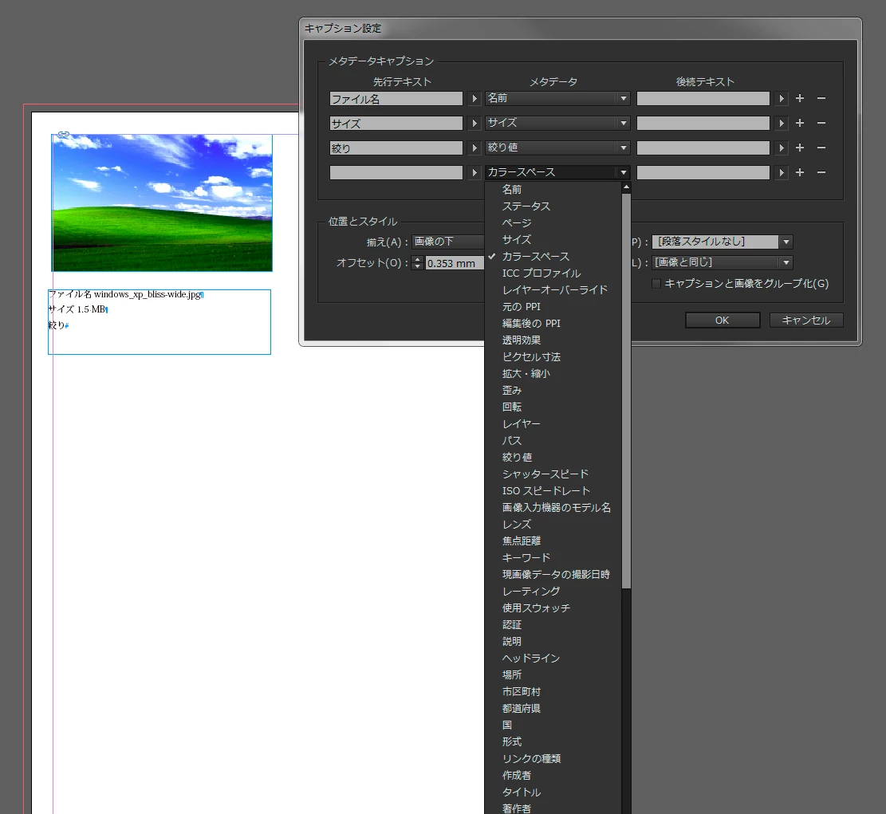
Task: Choose キーワード metadata option
Action: [x=526, y=557]
